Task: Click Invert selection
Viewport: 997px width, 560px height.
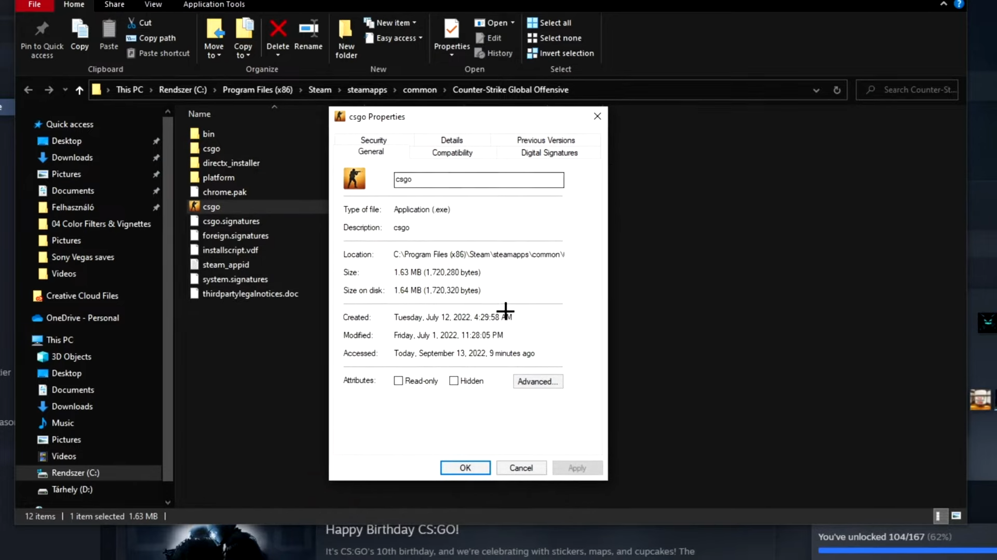Action: pos(560,53)
